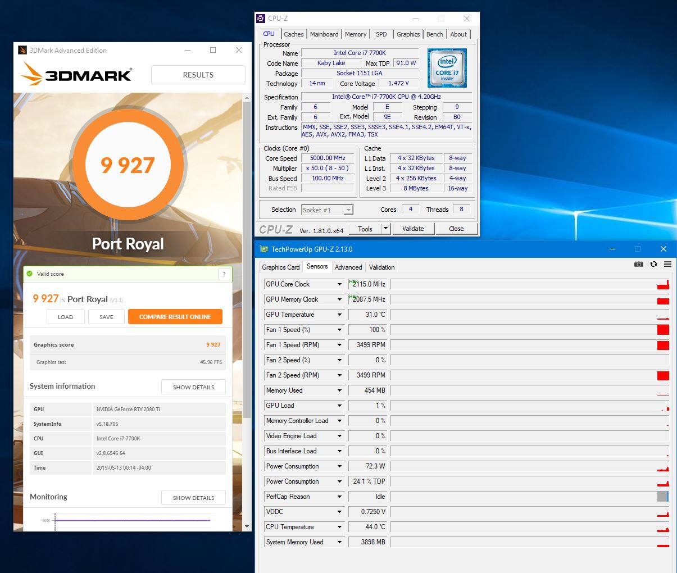
Task: Click the GPU-Z title bar app icon
Action: click(x=263, y=249)
